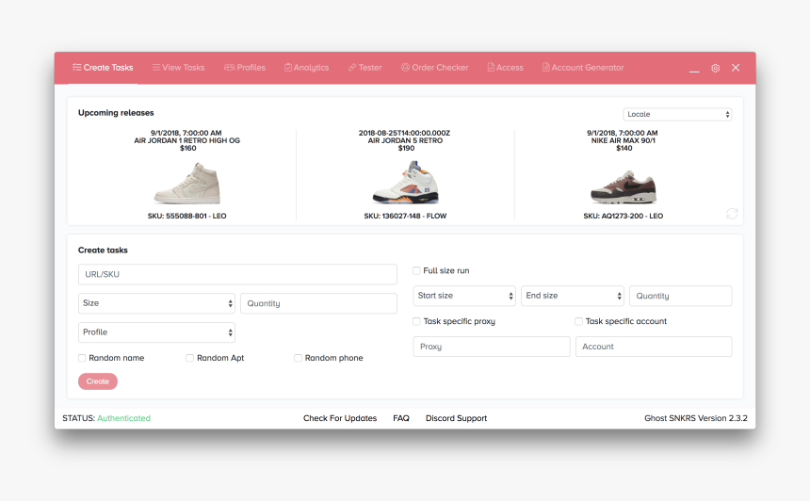Open settings via gear icon in header

tap(716, 68)
